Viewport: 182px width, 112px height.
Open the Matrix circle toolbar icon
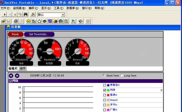(39, 21)
